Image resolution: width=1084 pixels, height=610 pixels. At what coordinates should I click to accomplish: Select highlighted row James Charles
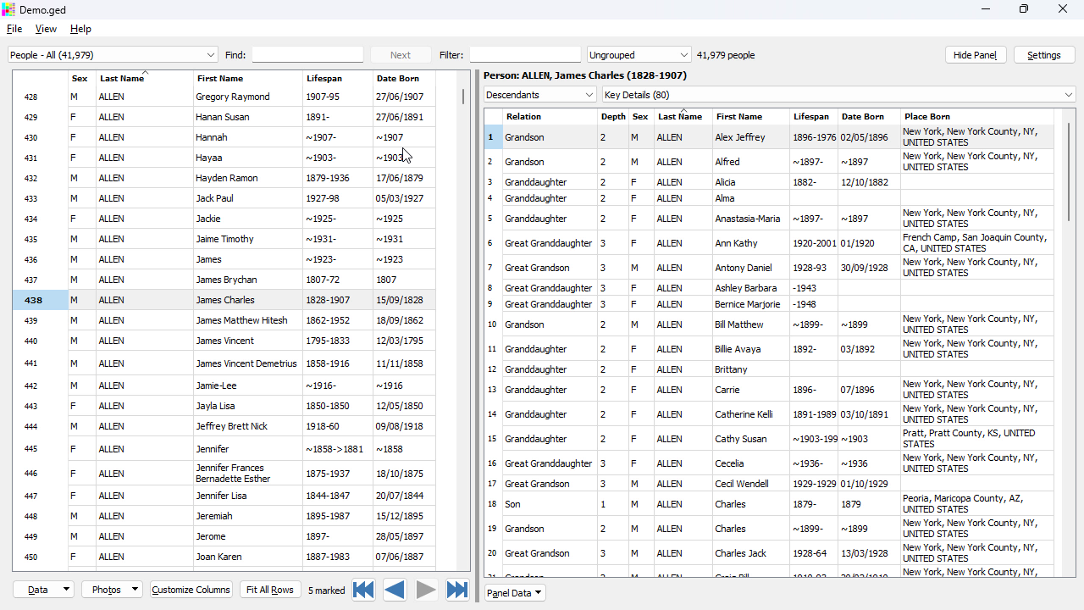coord(224,300)
